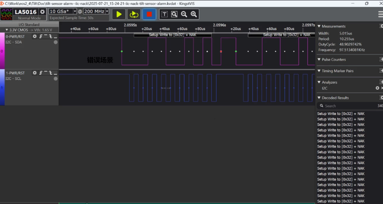This screenshot has width=383, height=204.
Task: Toggle the gray circle on I2C - SCL row
Action: coord(55,79)
